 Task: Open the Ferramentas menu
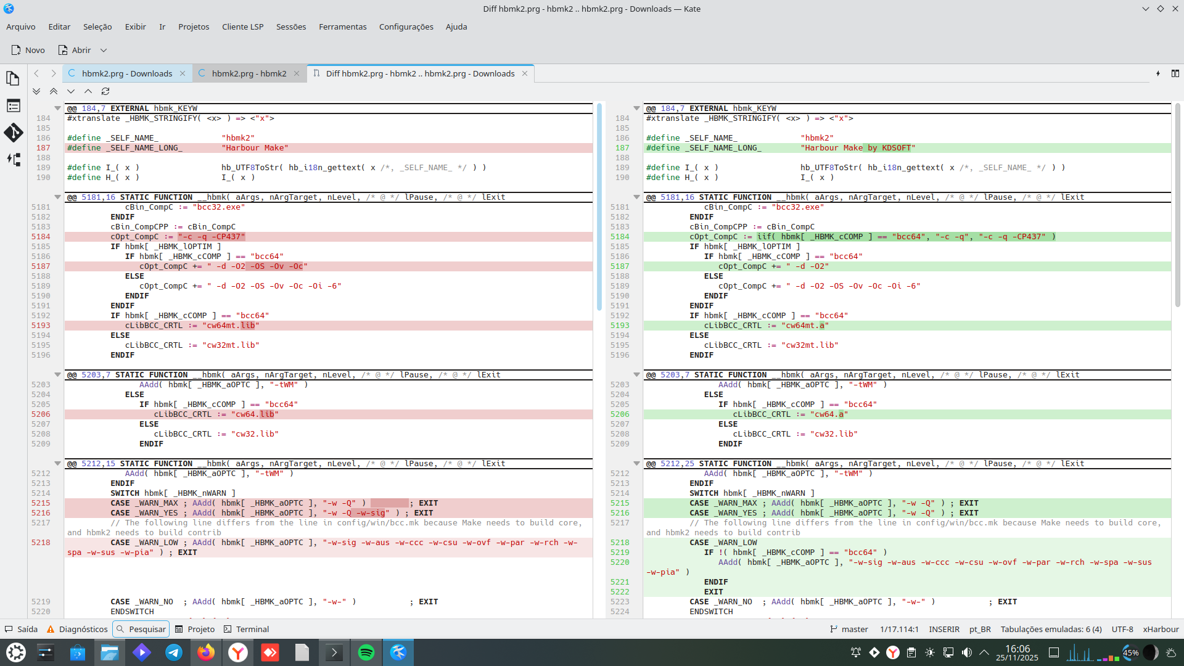point(342,27)
